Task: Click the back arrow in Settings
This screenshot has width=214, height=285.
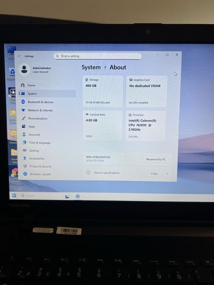Action: [x=19, y=56]
